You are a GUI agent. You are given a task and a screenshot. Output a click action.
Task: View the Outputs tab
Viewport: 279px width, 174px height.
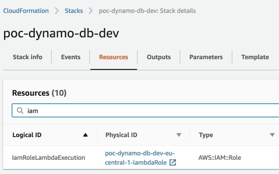159,57
